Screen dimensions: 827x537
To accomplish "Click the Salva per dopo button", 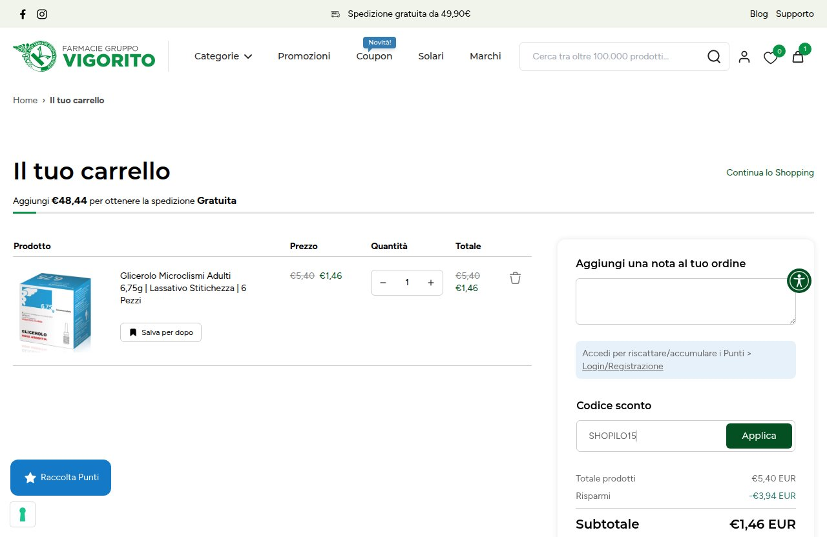I will [161, 332].
